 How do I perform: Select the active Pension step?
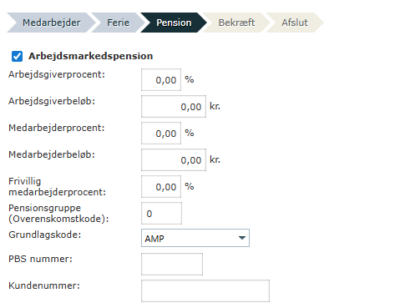click(x=174, y=23)
